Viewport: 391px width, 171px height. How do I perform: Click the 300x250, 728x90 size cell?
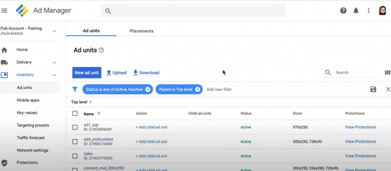(x=307, y=142)
